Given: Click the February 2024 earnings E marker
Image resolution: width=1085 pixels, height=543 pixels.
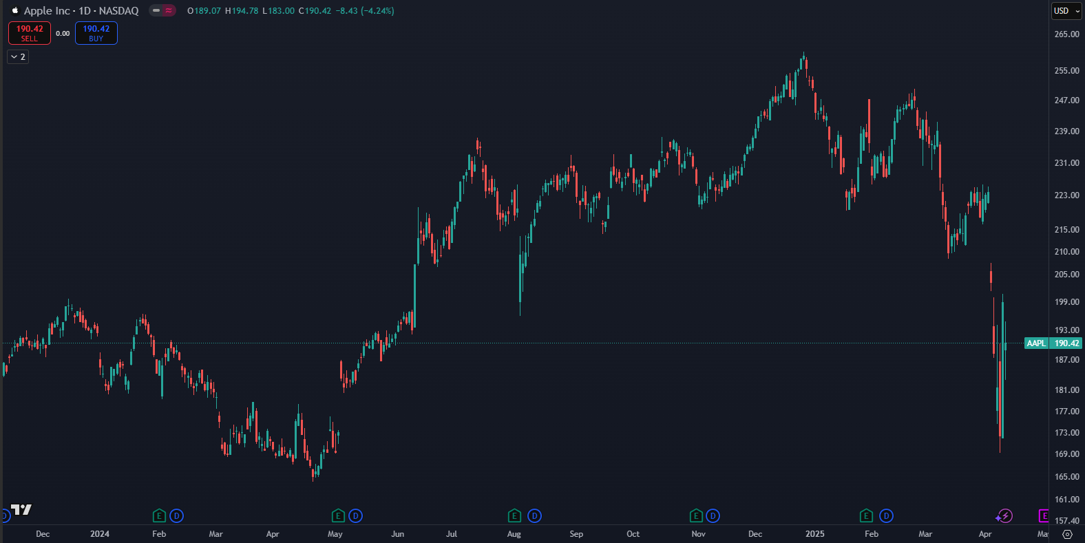Looking at the screenshot, I should pos(159,515).
